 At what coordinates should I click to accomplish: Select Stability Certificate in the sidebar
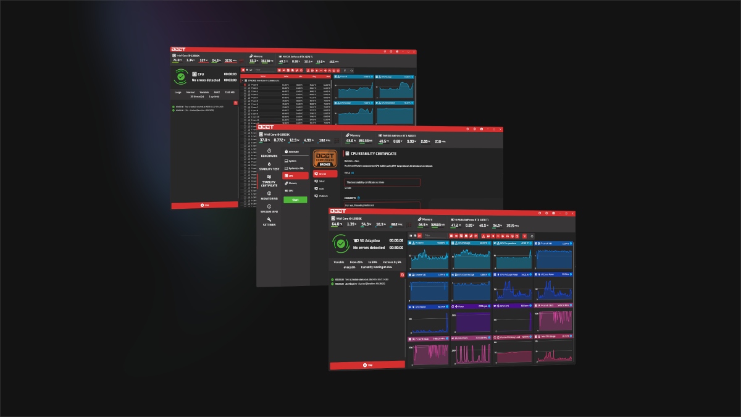(x=269, y=180)
